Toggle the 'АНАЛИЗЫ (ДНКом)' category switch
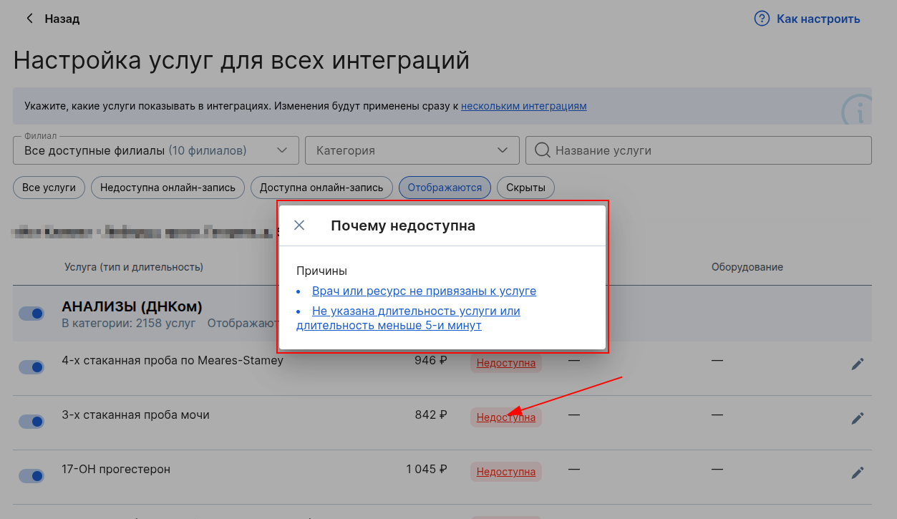The height and width of the screenshot is (519, 897). coord(31,314)
